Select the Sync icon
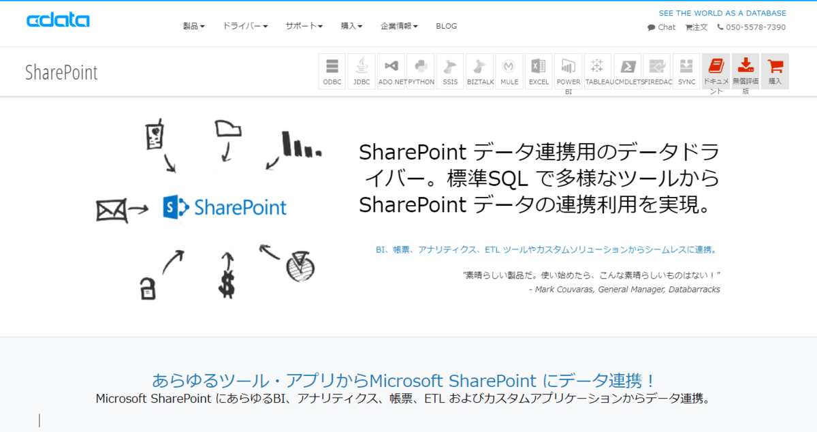The width and height of the screenshot is (817, 432). click(x=686, y=71)
